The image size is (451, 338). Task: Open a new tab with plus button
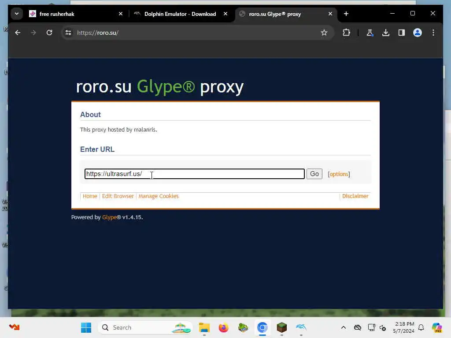[x=346, y=14]
